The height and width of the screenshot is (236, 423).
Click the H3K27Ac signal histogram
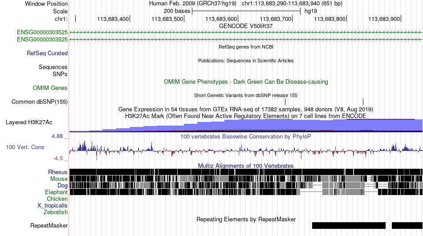tap(246, 126)
